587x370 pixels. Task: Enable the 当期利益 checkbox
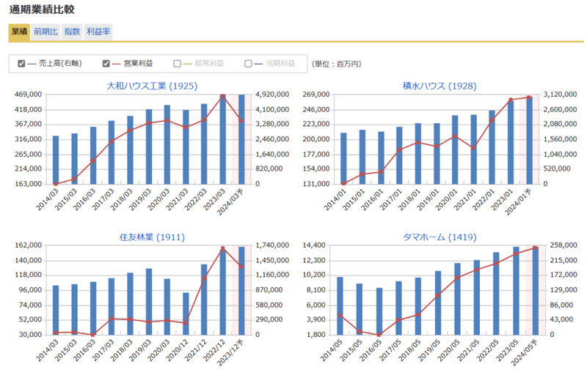pos(248,64)
